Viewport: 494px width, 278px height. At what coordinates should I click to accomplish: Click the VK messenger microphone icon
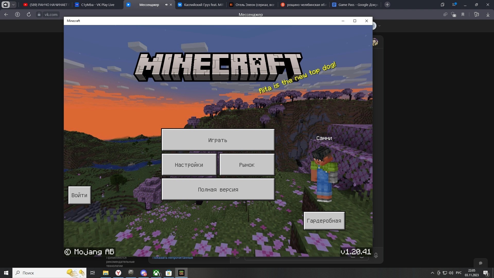(x=376, y=255)
